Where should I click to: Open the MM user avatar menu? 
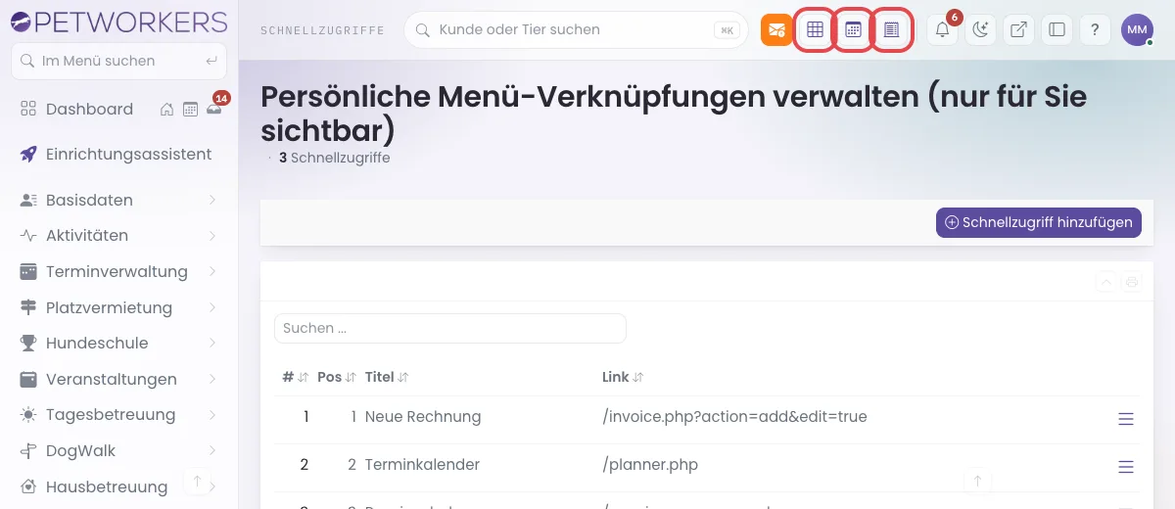(x=1137, y=29)
